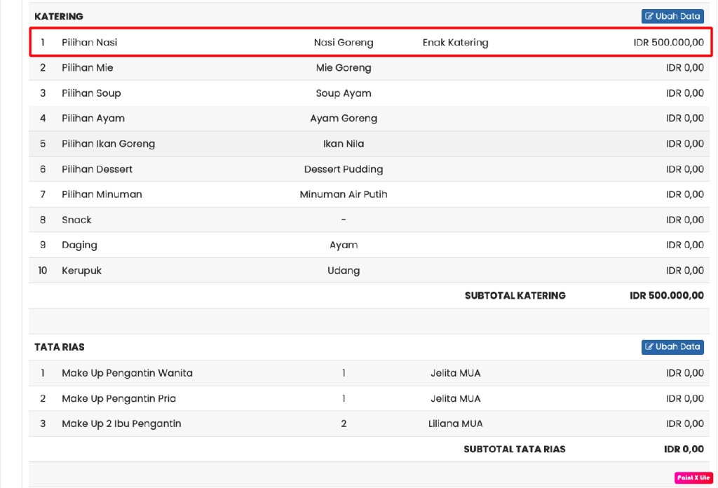Image resolution: width=718 pixels, height=488 pixels.
Task: Click the Paint X lite badge
Action: click(693, 477)
